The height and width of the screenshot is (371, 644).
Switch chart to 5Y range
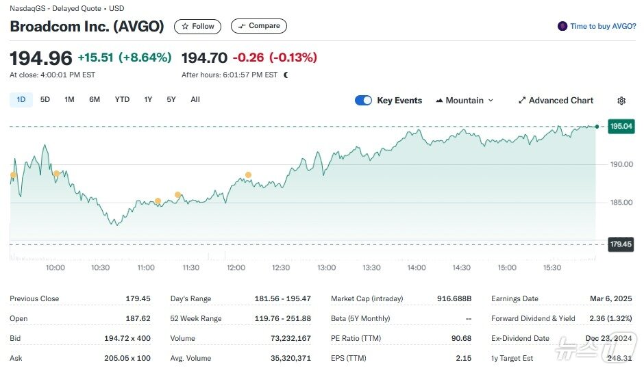coord(171,100)
